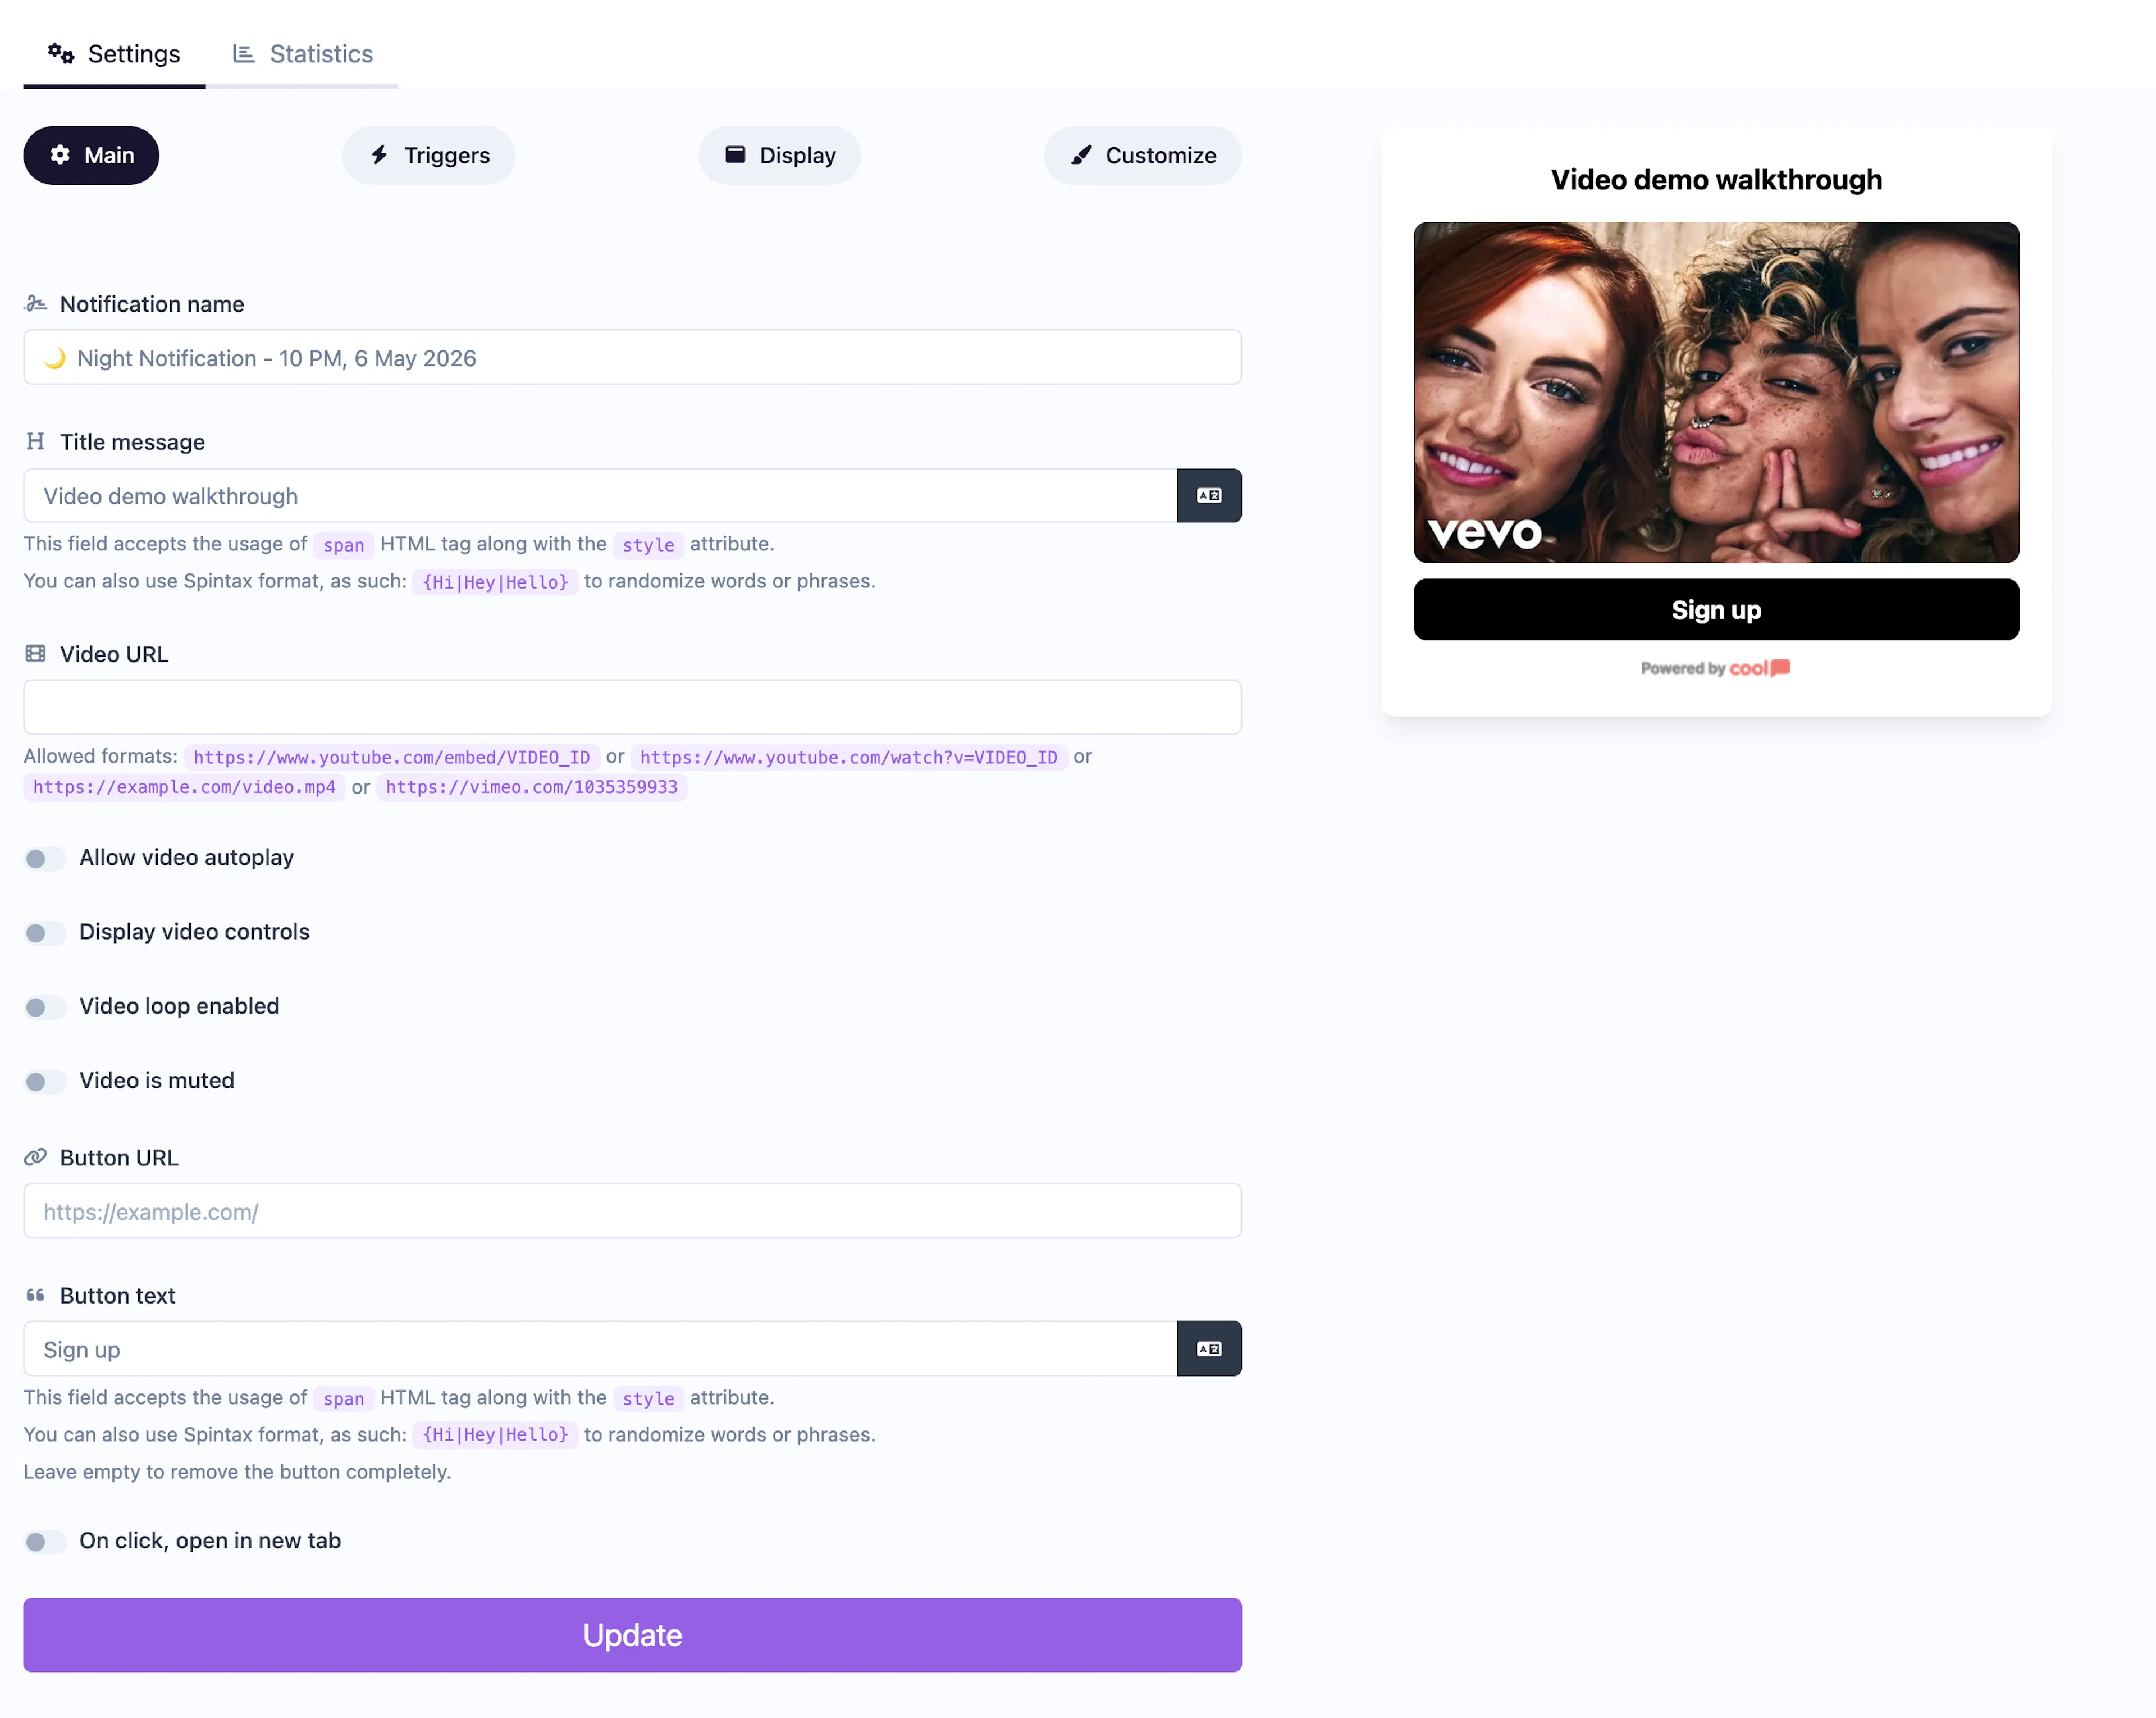This screenshot has height=1718, width=2156.
Task: Click the https://example.com/video.mp4 format example
Action: (184, 787)
